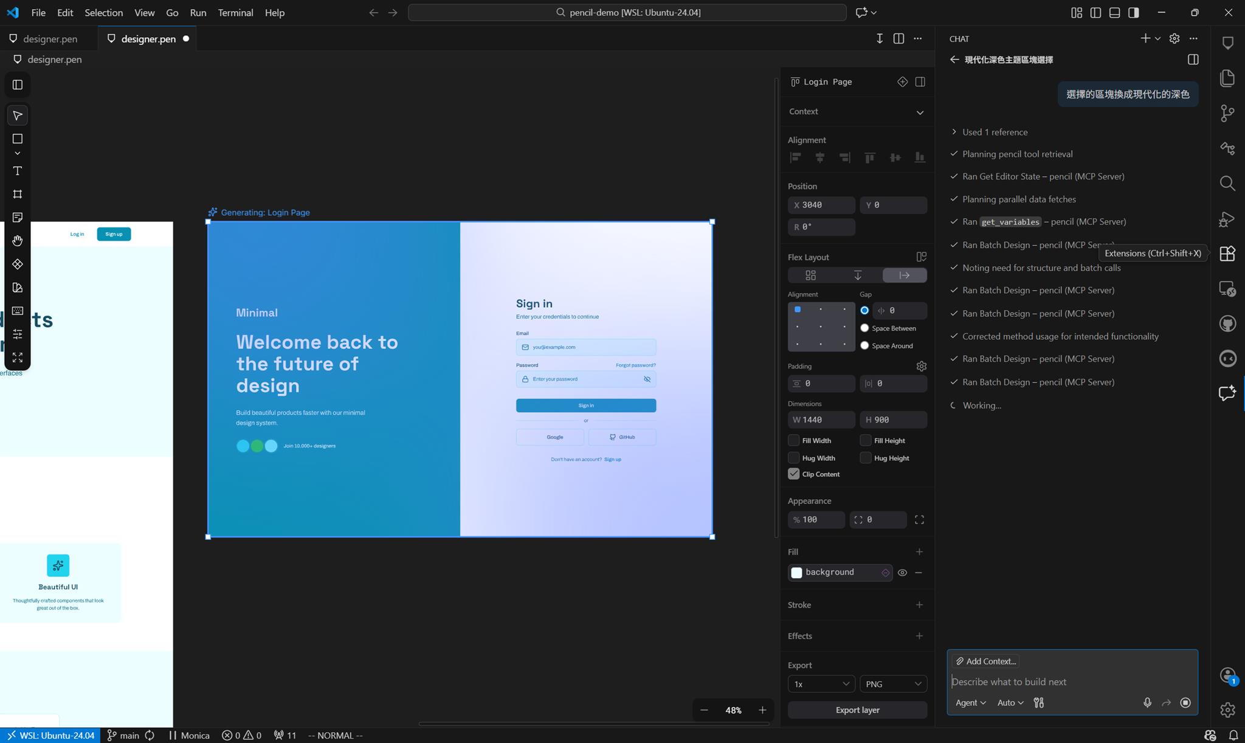Open the Agent mode dropdown in chat
1245x743 pixels.
click(970, 703)
